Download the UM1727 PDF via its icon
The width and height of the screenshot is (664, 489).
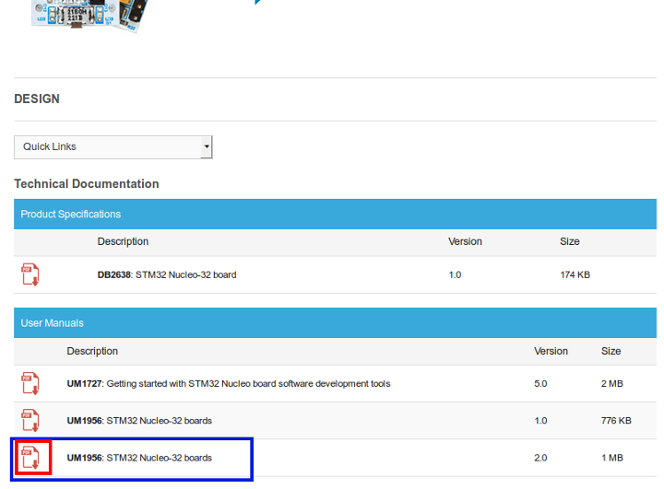click(30, 383)
